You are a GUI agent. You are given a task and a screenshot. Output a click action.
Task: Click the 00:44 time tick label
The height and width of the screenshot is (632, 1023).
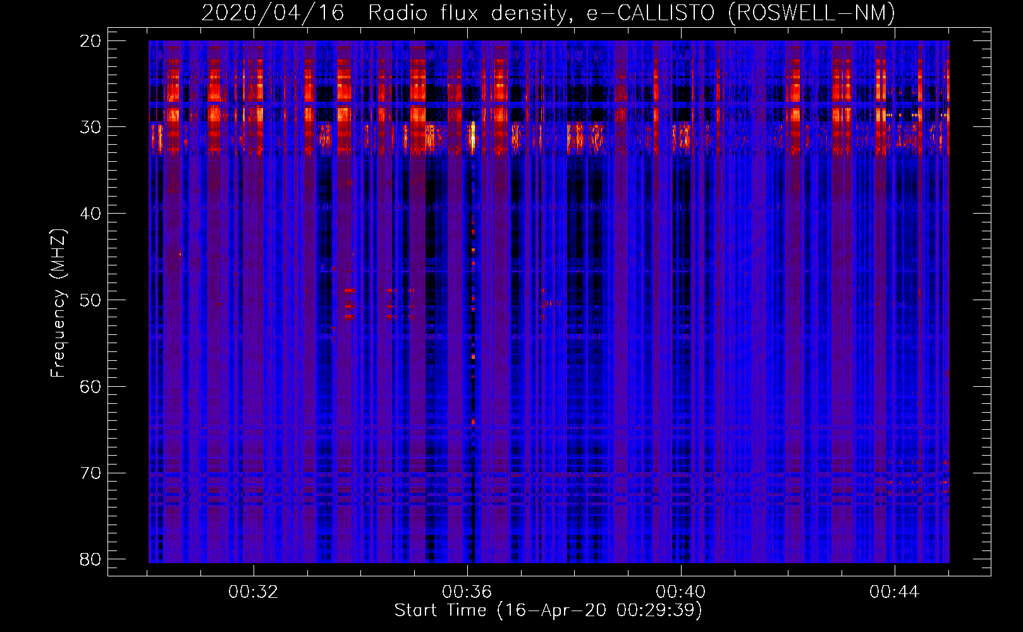pyautogui.click(x=895, y=592)
